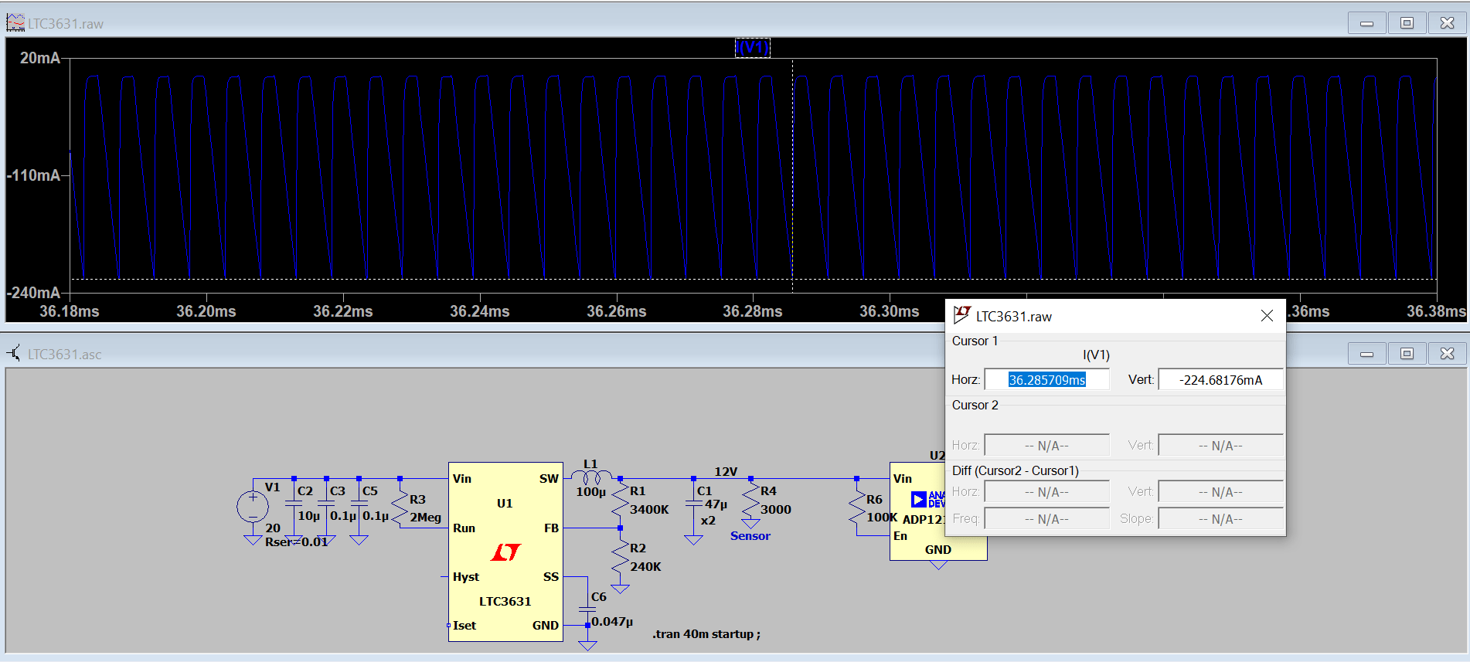The height and width of the screenshot is (662, 1470).
Task: Select resistor R3 2Meg symbol
Action: 400,506
